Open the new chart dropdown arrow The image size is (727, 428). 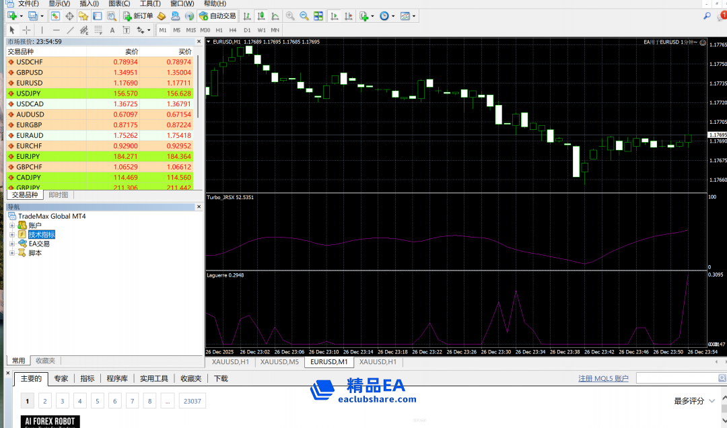(21, 15)
